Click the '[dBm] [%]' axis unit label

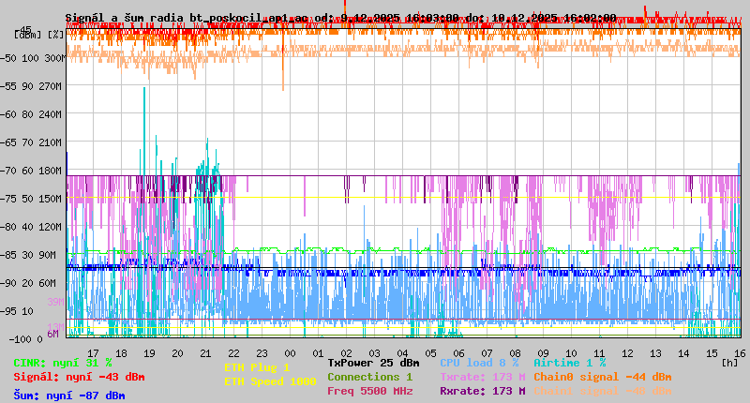(x=39, y=35)
